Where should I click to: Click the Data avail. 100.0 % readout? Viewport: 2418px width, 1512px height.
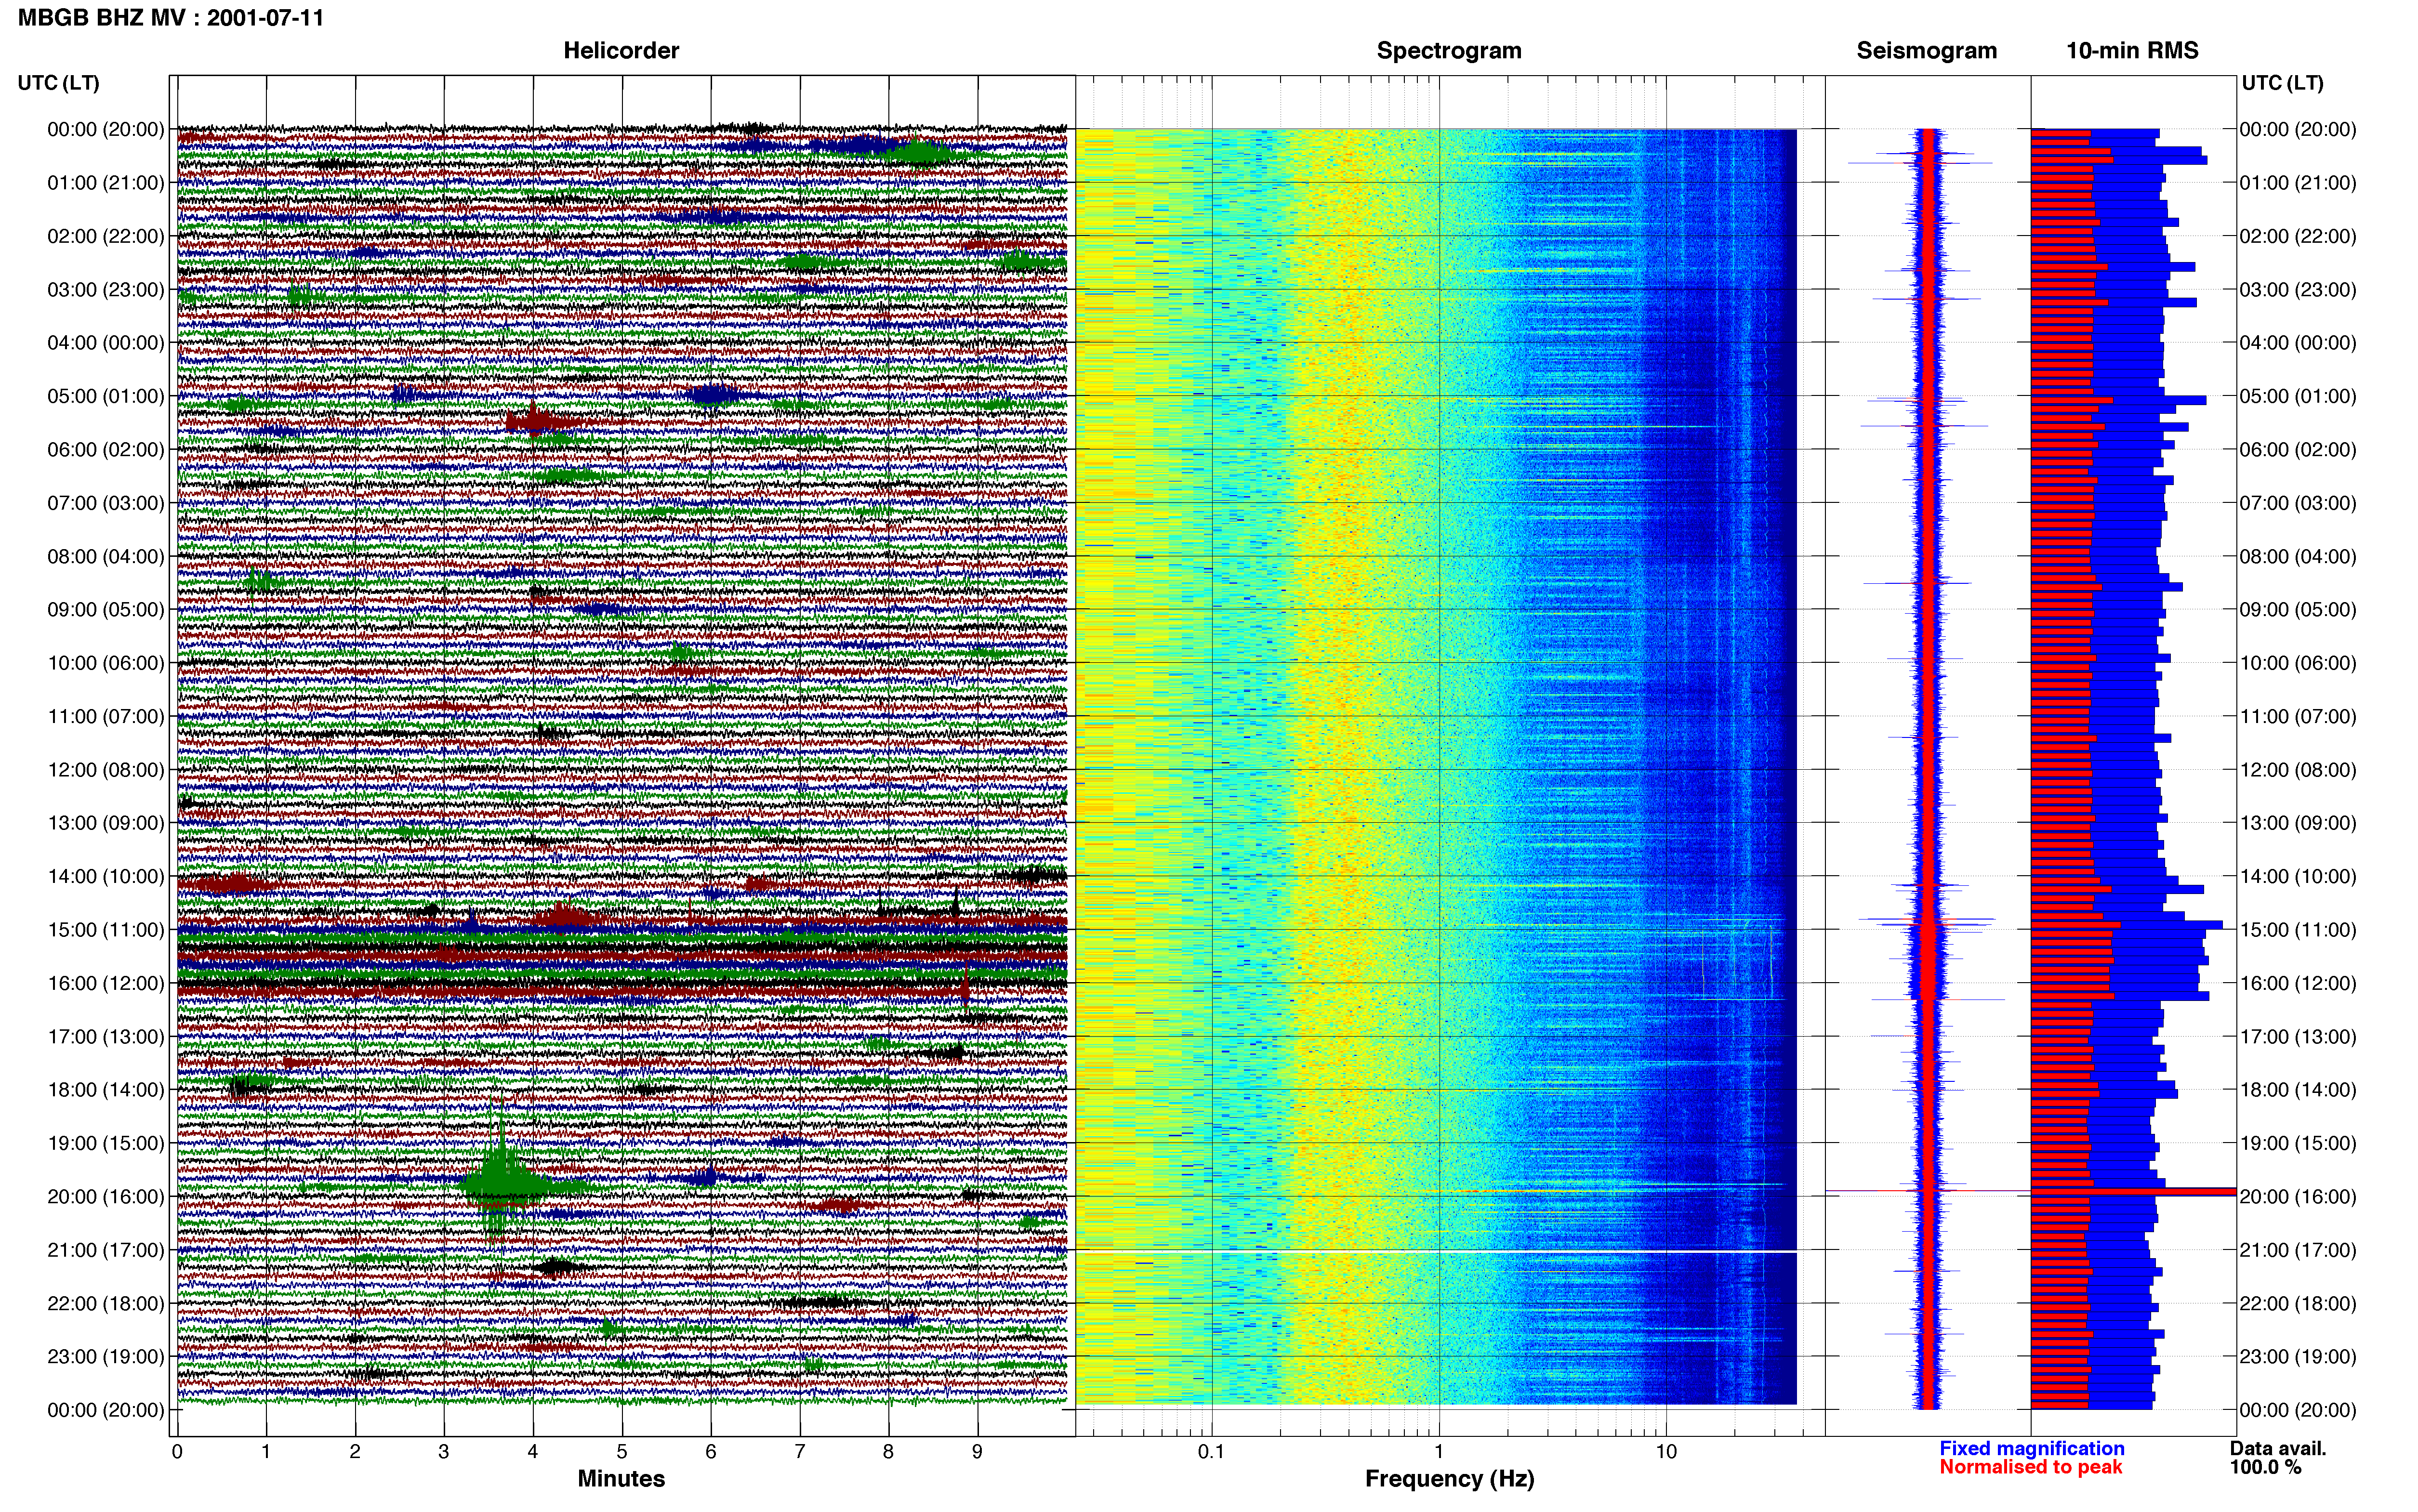pos(2278,1458)
